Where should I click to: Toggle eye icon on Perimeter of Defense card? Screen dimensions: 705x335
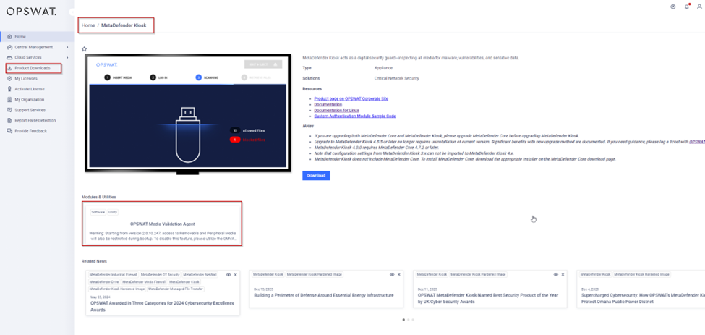[x=392, y=274]
